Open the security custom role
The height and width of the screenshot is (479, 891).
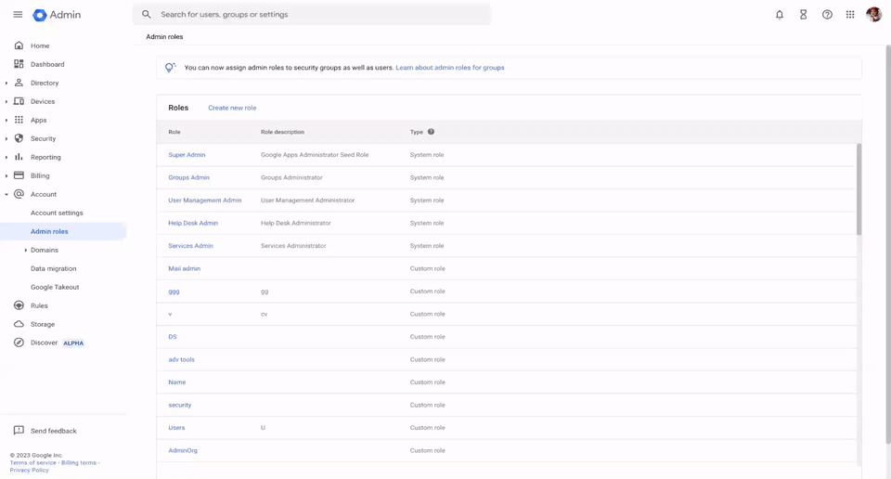pos(179,405)
